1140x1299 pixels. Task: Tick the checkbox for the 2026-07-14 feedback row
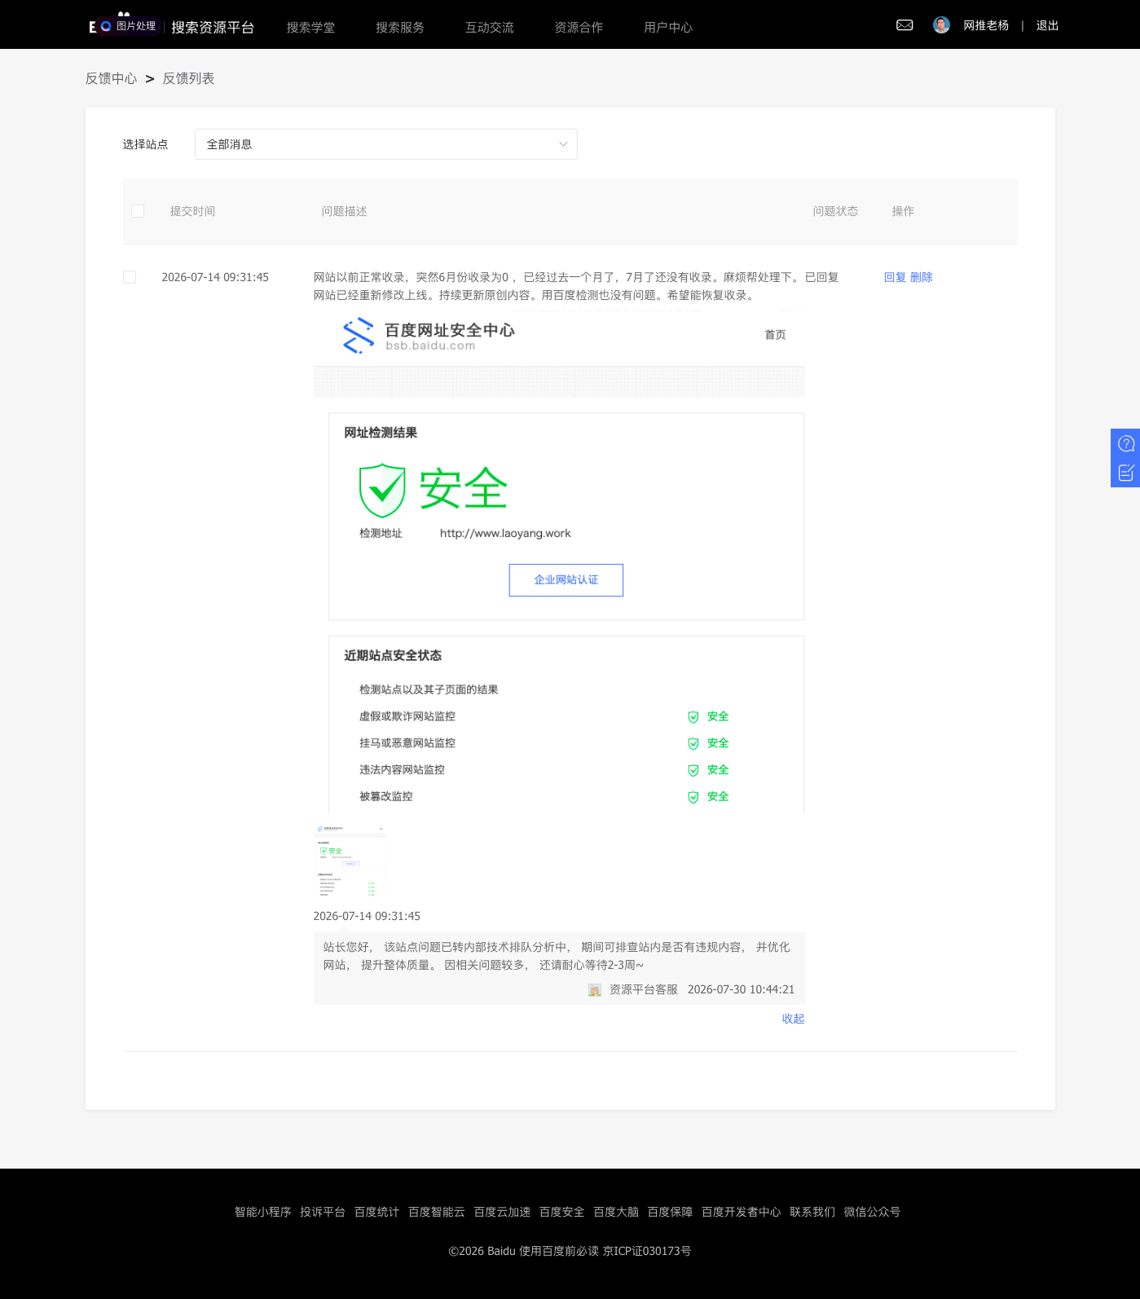(x=130, y=277)
